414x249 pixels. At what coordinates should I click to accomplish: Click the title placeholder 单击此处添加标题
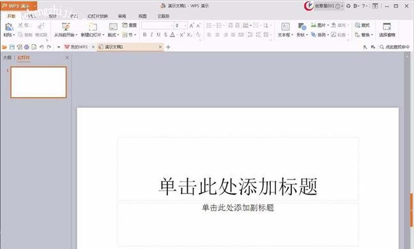coord(238,186)
